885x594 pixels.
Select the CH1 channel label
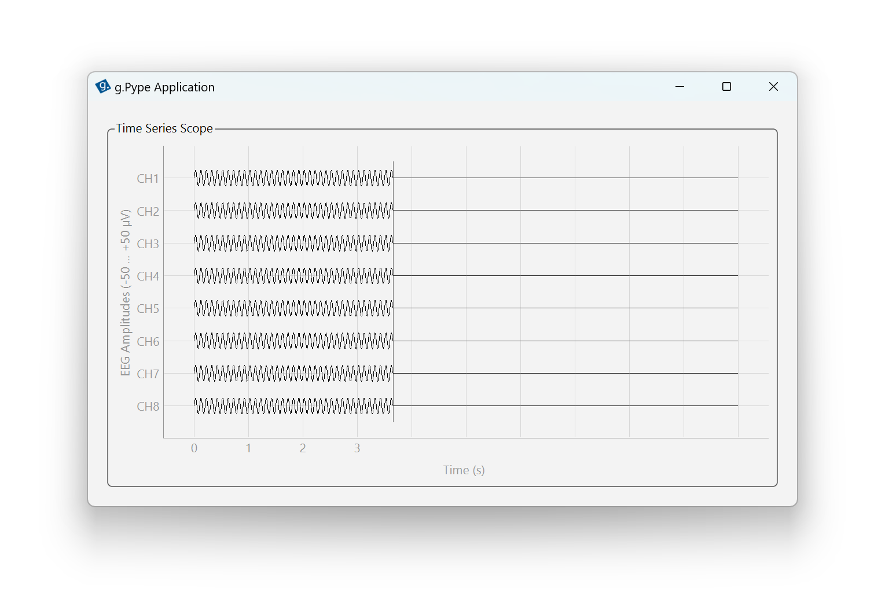148,179
